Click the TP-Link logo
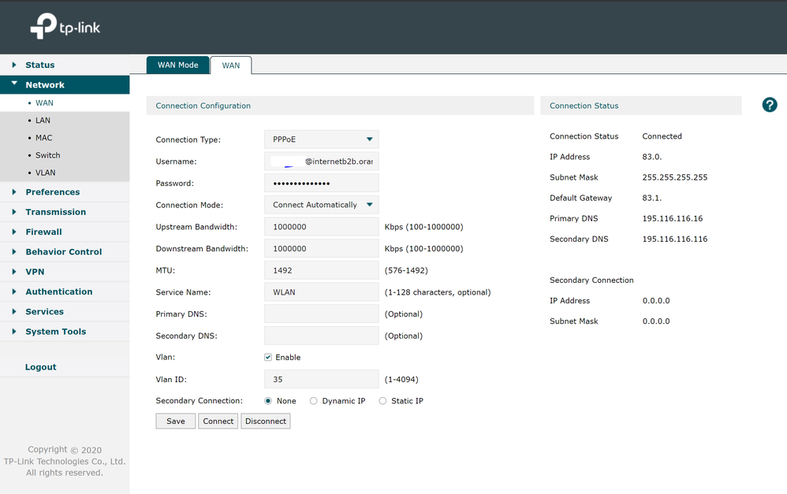The height and width of the screenshot is (494, 787). pos(65,28)
